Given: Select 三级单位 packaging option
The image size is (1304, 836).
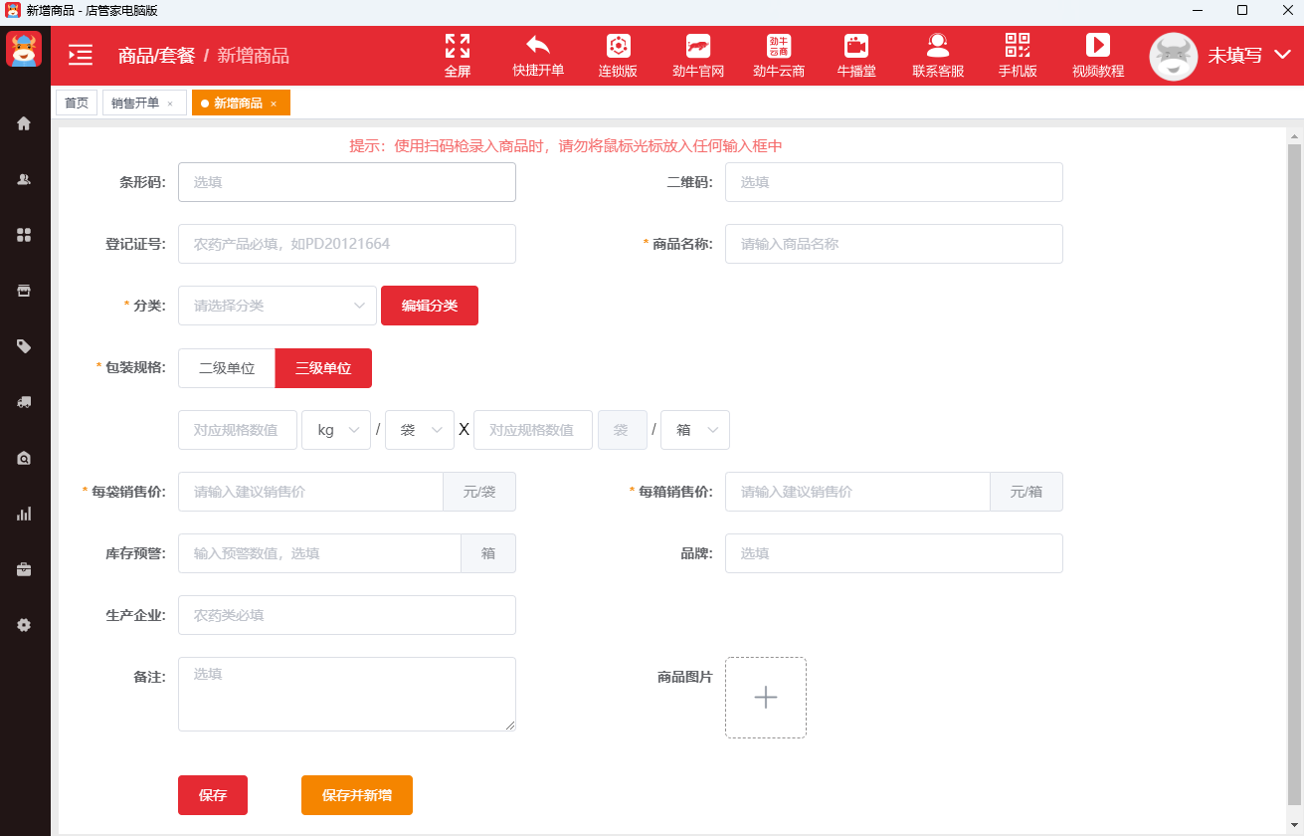Looking at the screenshot, I should (x=323, y=368).
